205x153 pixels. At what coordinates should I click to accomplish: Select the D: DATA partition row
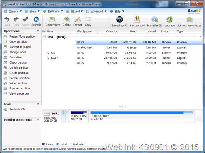tap(122, 58)
